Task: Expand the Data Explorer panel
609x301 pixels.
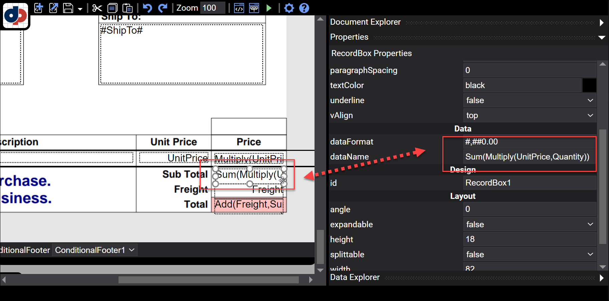Action: click(x=601, y=278)
